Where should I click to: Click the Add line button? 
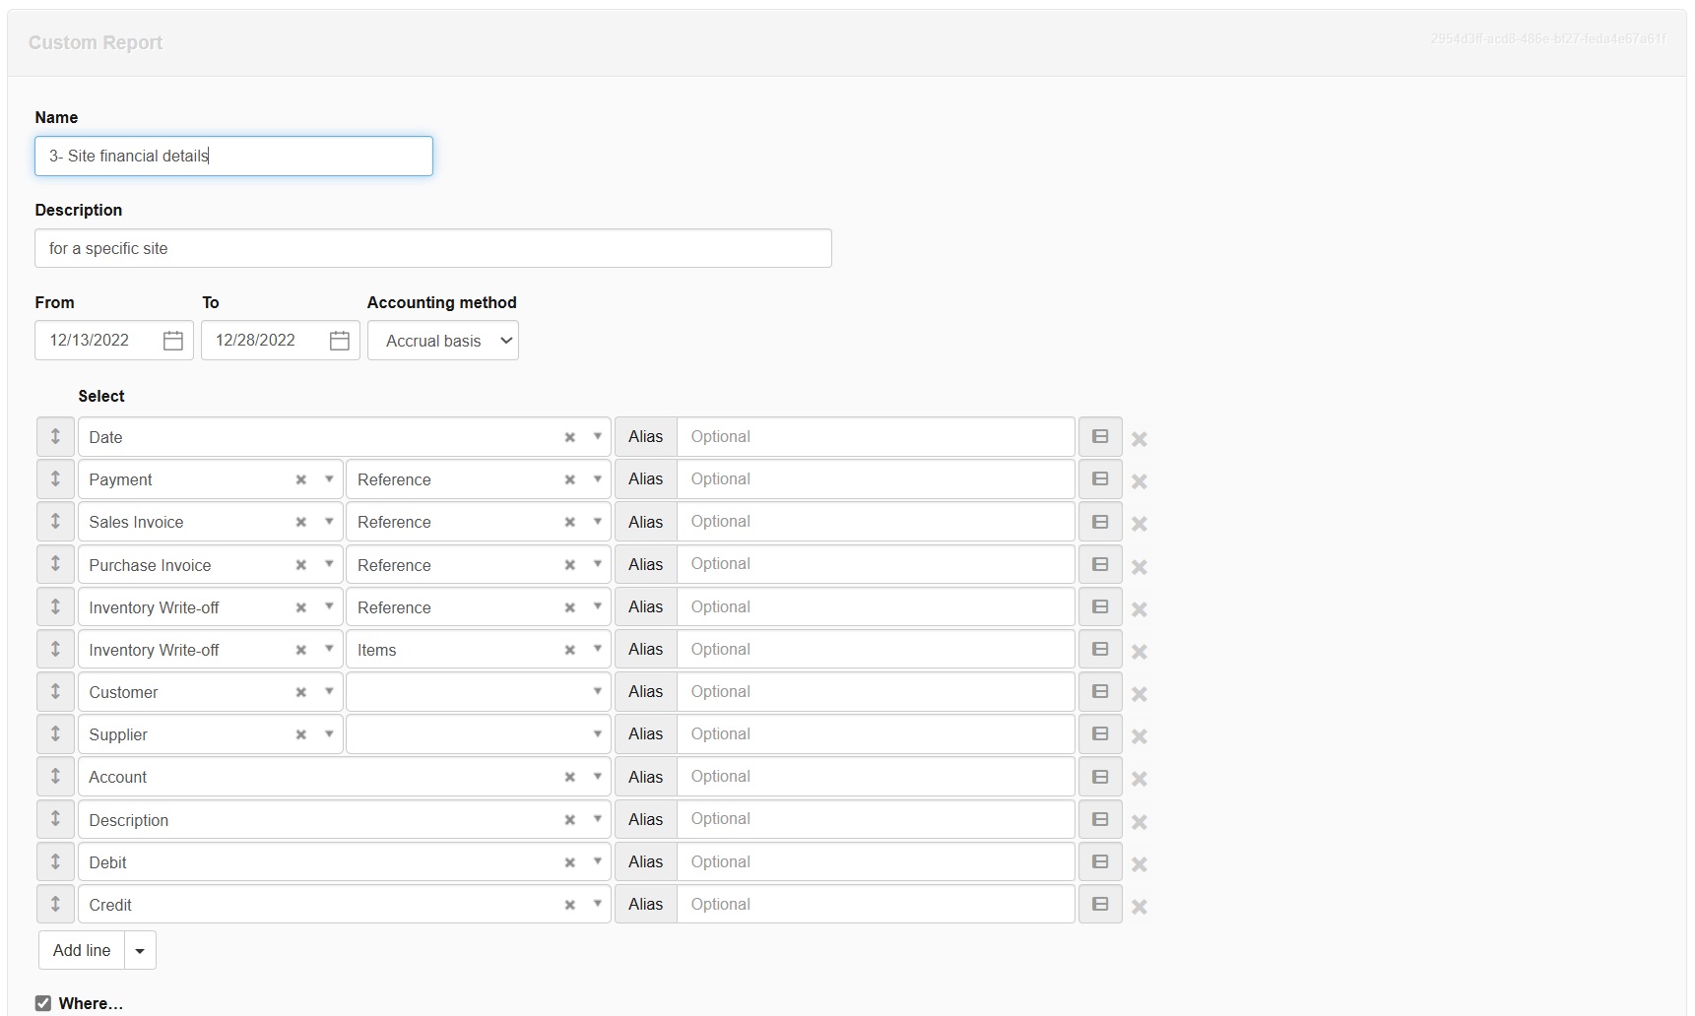click(x=82, y=951)
